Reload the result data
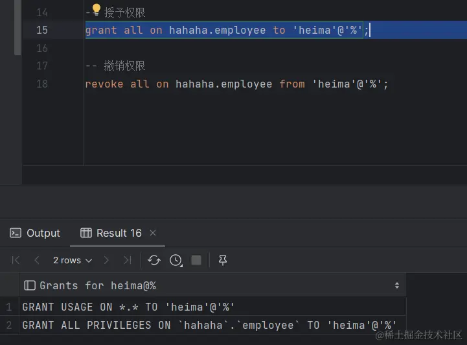 click(x=154, y=260)
